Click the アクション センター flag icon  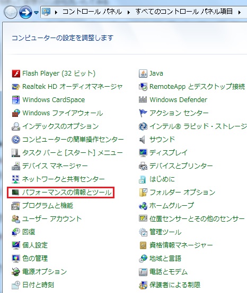143,113
